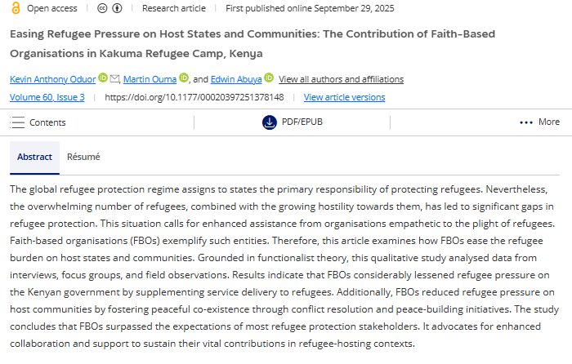Image resolution: width=572 pixels, height=364 pixels.
Task: Open Martin Ouma's ORCID iD icon
Action: click(x=184, y=78)
